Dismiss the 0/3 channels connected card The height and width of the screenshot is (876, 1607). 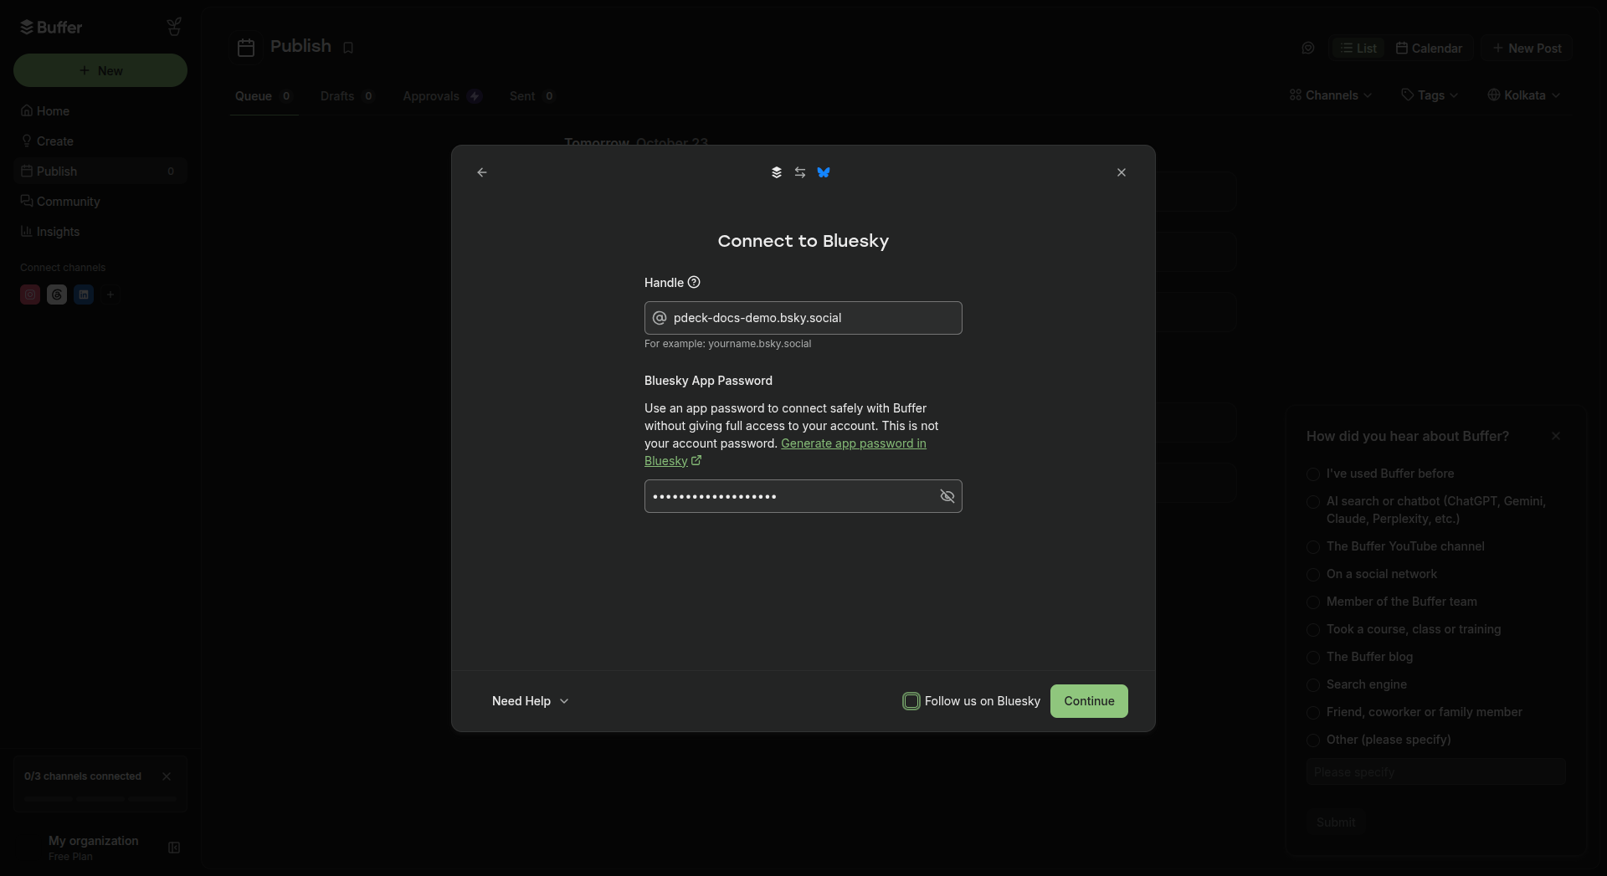167,776
